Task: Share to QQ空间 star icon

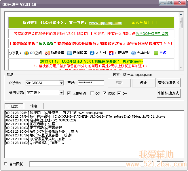Action: pyautogui.click(x=26, y=53)
